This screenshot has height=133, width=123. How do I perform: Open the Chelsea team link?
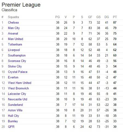(13, 22)
